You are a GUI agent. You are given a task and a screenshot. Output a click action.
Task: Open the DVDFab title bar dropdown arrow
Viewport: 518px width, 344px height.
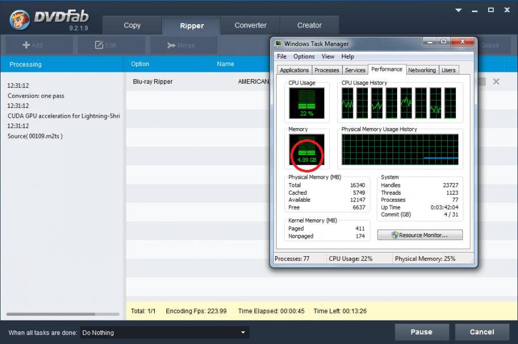458,10
